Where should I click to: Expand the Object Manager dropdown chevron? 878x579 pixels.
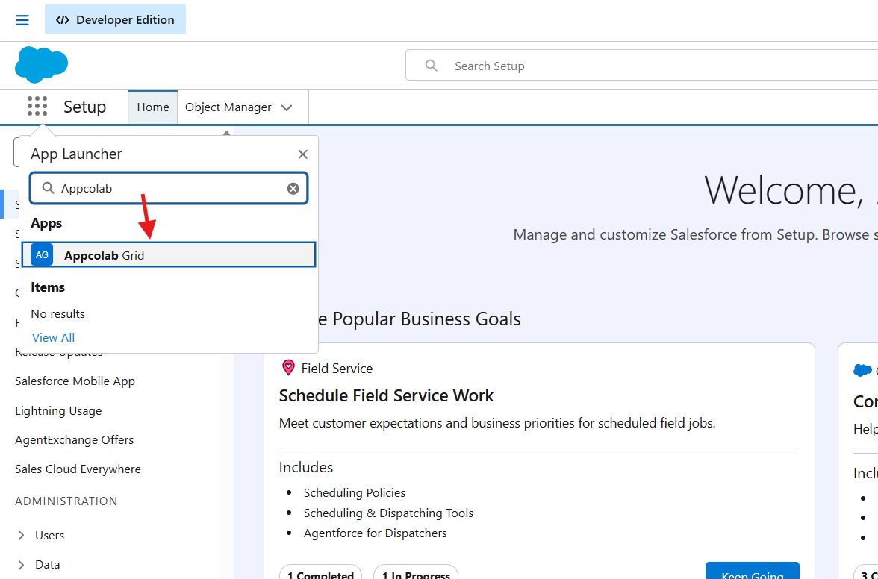tap(287, 107)
